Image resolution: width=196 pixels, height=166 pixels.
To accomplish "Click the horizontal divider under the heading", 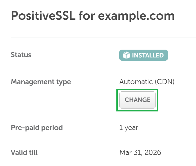I will [103, 37].
